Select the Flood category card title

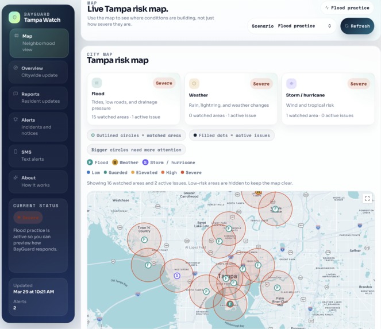coord(98,94)
